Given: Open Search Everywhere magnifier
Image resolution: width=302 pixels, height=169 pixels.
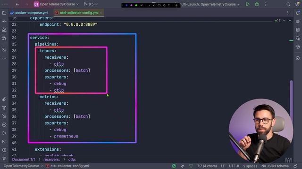Looking at the screenshot, I should pyautogui.click(x=288, y=4).
